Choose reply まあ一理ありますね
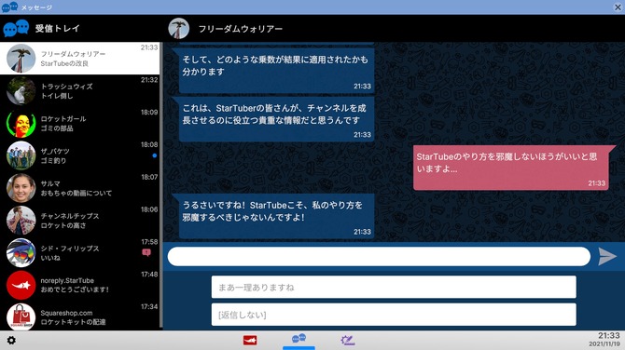 (394, 287)
